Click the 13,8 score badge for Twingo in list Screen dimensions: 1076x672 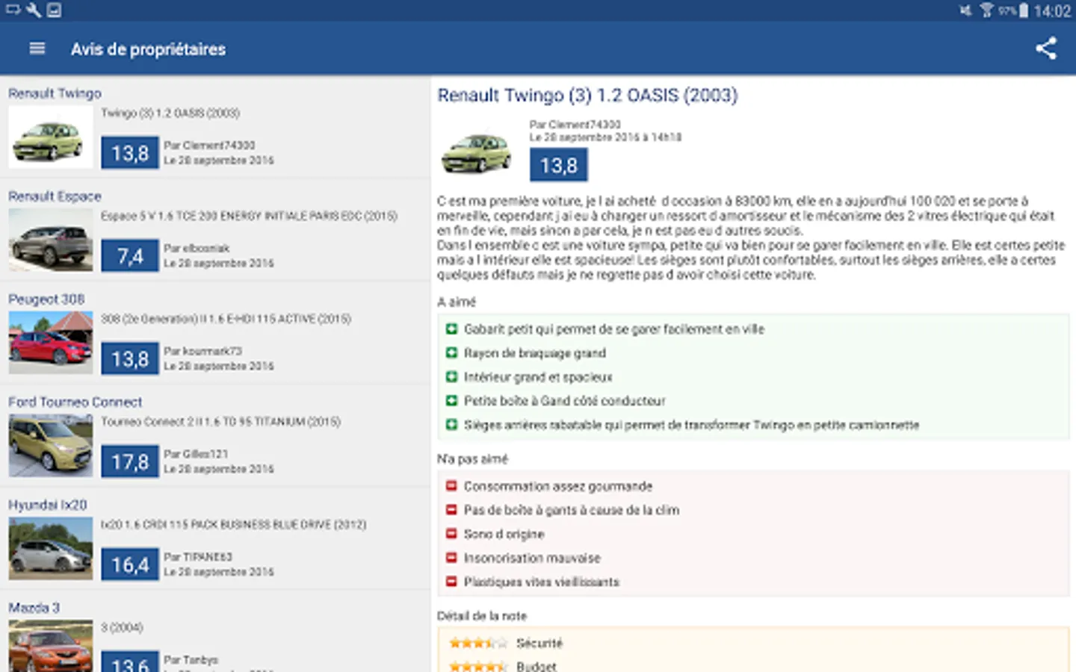tap(130, 153)
